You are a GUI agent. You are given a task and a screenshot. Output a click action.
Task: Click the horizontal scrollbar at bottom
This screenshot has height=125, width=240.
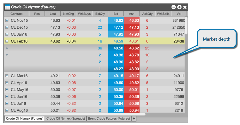point(75,114)
